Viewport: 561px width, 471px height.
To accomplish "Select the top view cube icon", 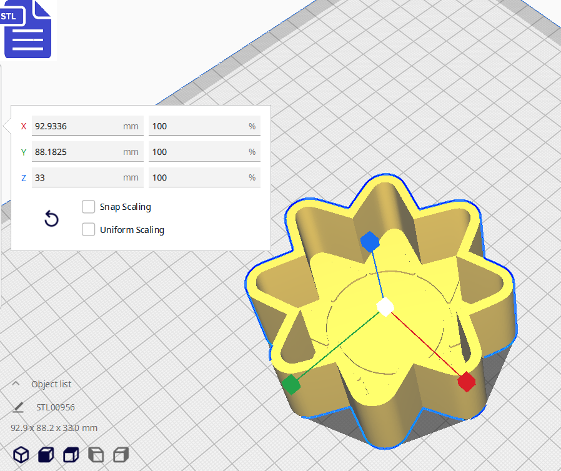I will 71,454.
